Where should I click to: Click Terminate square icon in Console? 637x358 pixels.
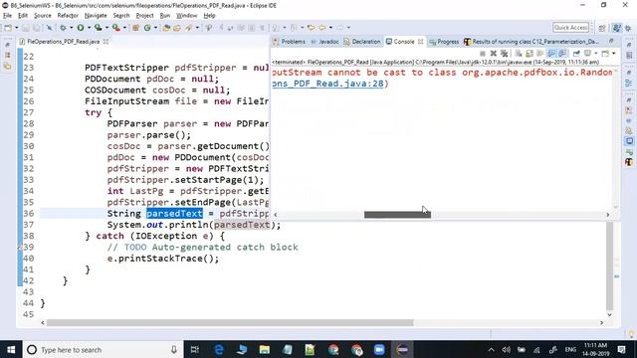pyautogui.click(x=483, y=53)
